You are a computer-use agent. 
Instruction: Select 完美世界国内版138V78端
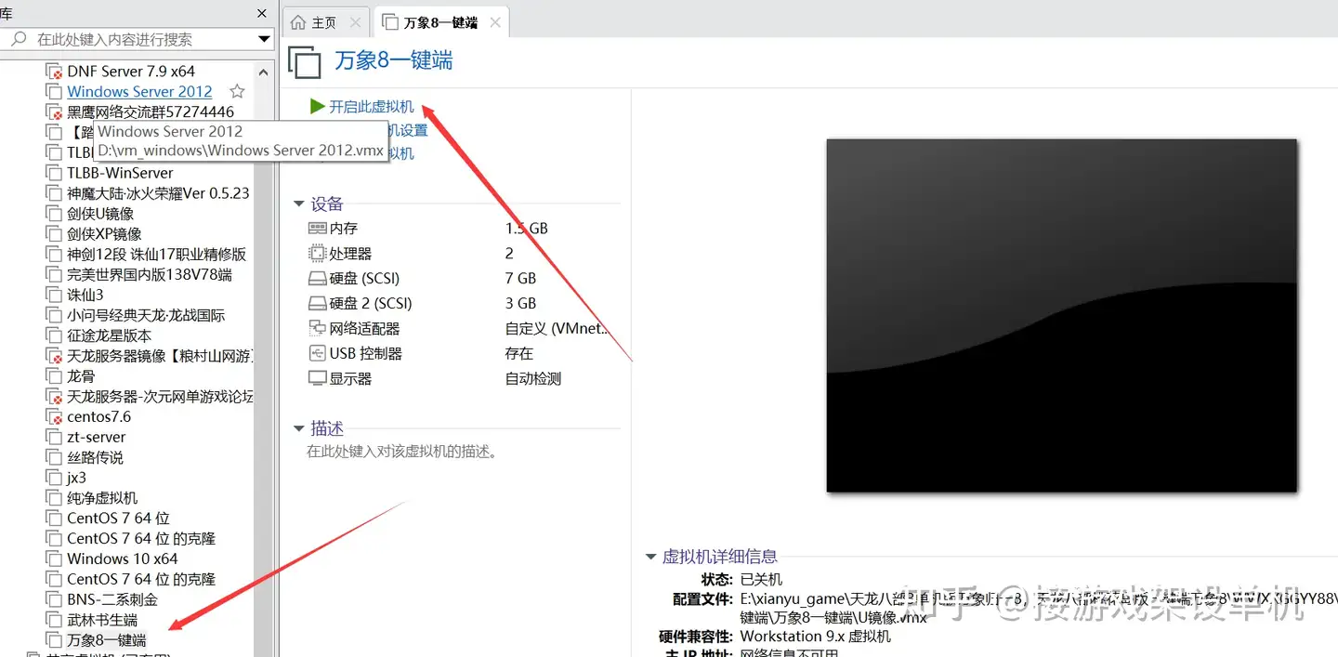150,275
